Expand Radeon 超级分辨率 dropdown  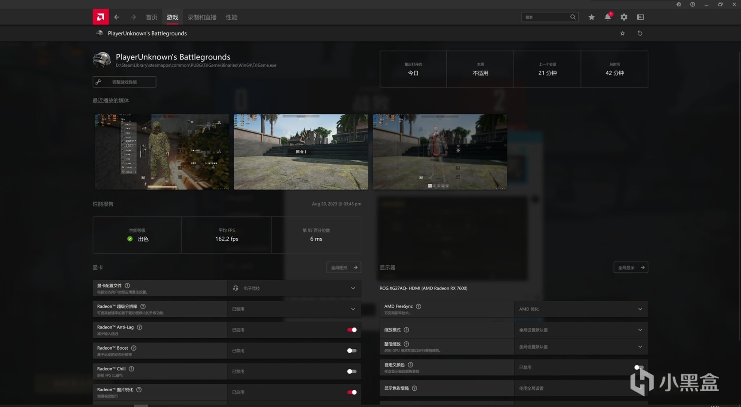pyautogui.click(x=294, y=309)
